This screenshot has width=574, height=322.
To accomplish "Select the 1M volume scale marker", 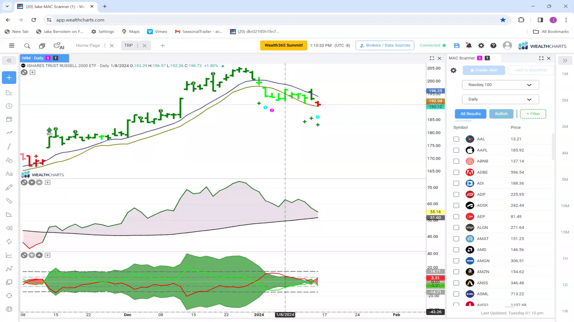I will [x=565, y=74].
